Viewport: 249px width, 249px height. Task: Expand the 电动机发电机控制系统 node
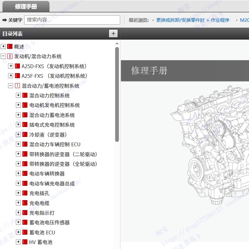point(18,105)
